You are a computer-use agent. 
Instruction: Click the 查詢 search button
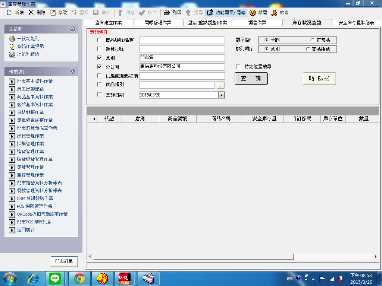tap(251, 79)
